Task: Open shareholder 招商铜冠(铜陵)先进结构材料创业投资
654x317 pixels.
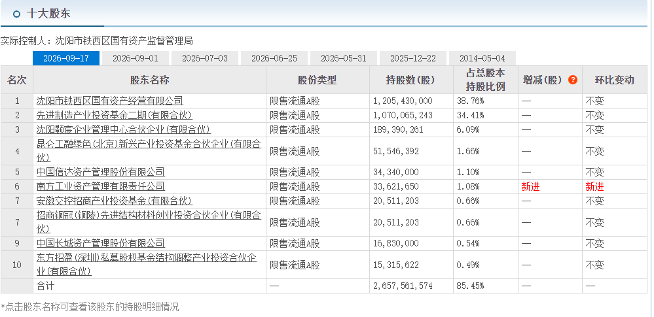Action: click(149, 222)
